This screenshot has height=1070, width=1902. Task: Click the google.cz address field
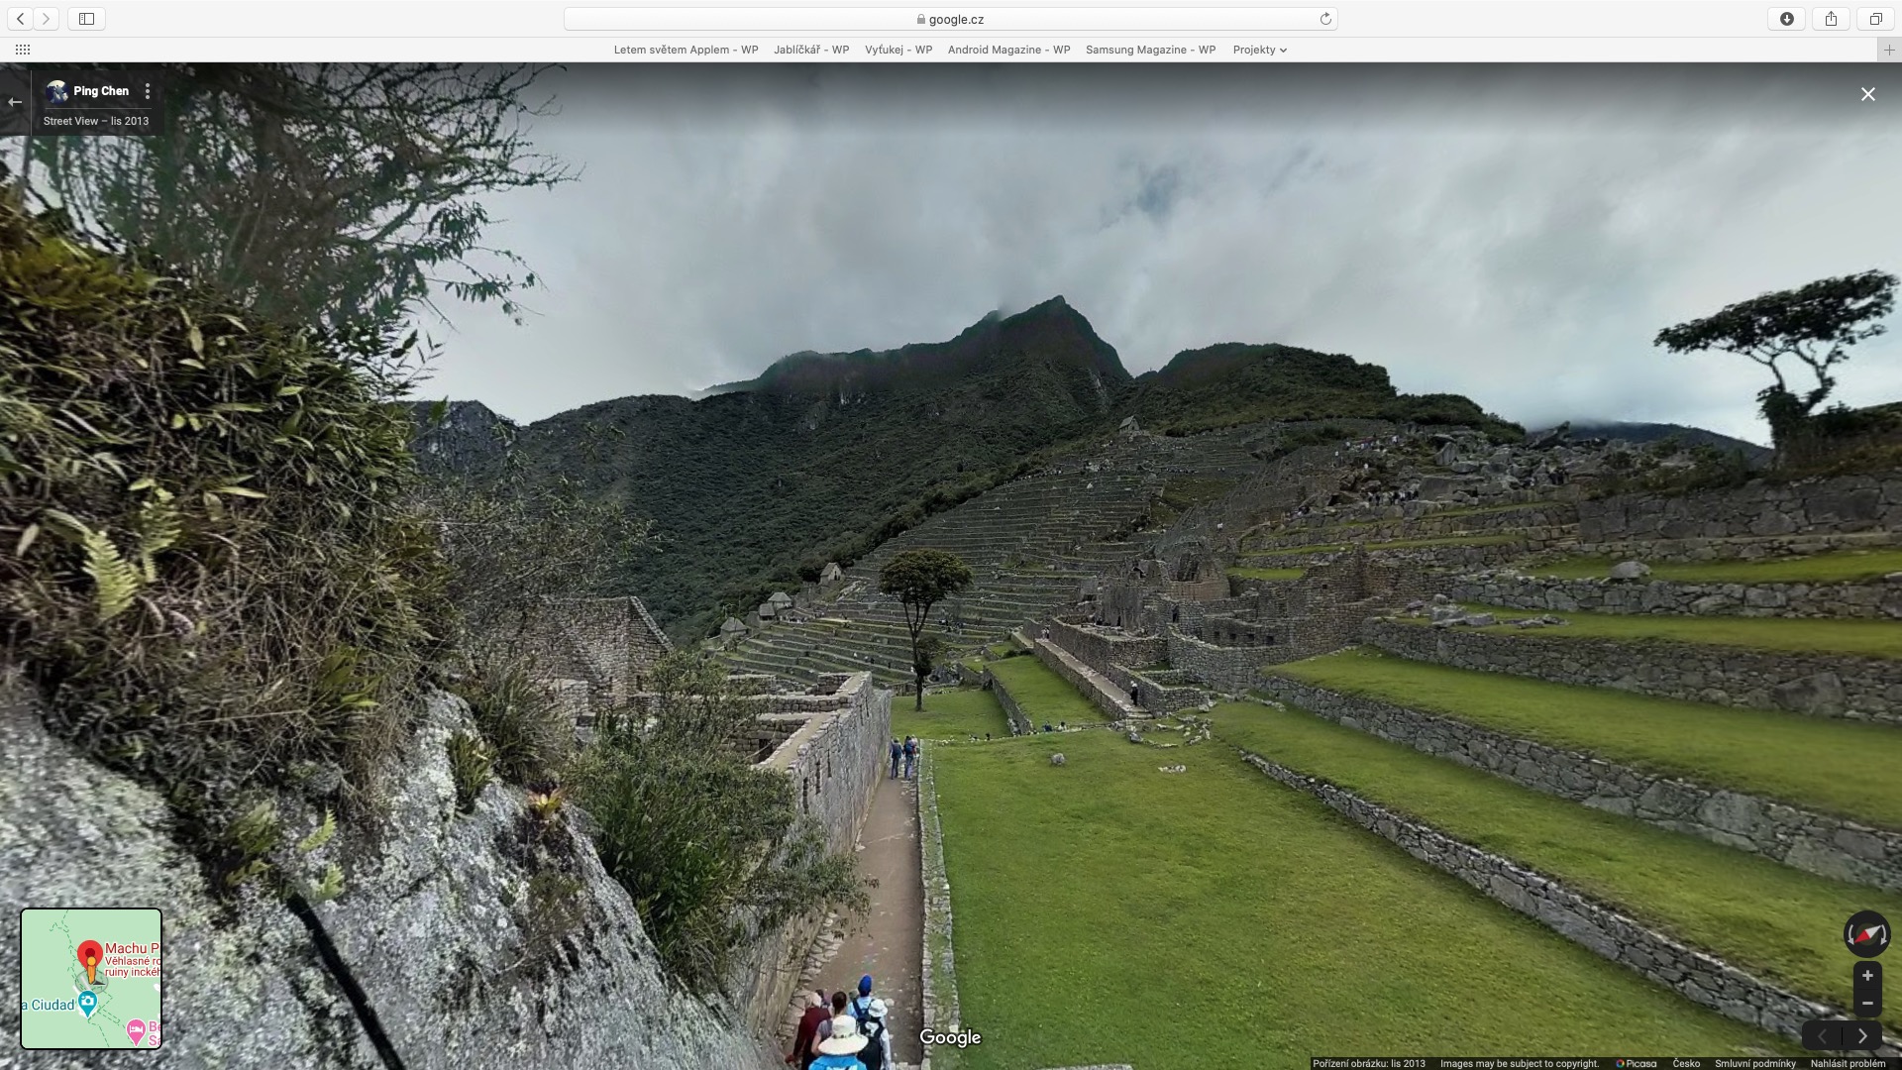950,19
